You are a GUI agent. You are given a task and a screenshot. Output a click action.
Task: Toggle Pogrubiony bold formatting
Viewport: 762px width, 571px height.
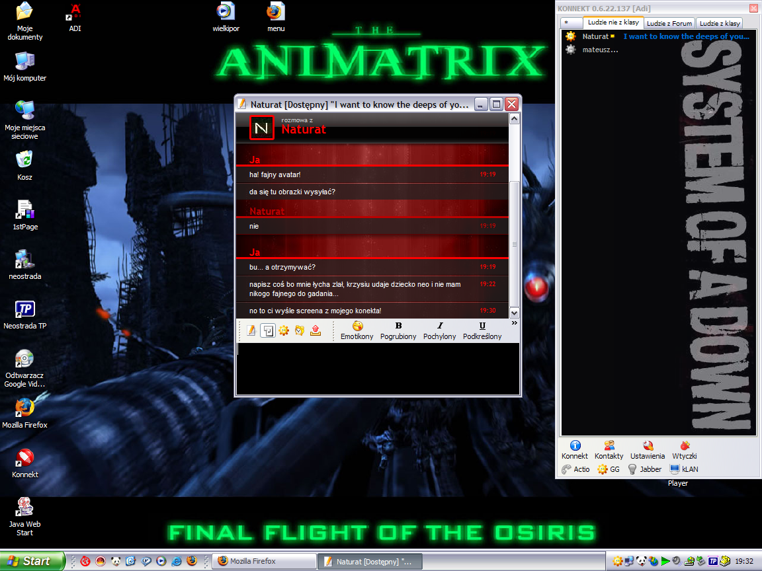coord(398,330)
